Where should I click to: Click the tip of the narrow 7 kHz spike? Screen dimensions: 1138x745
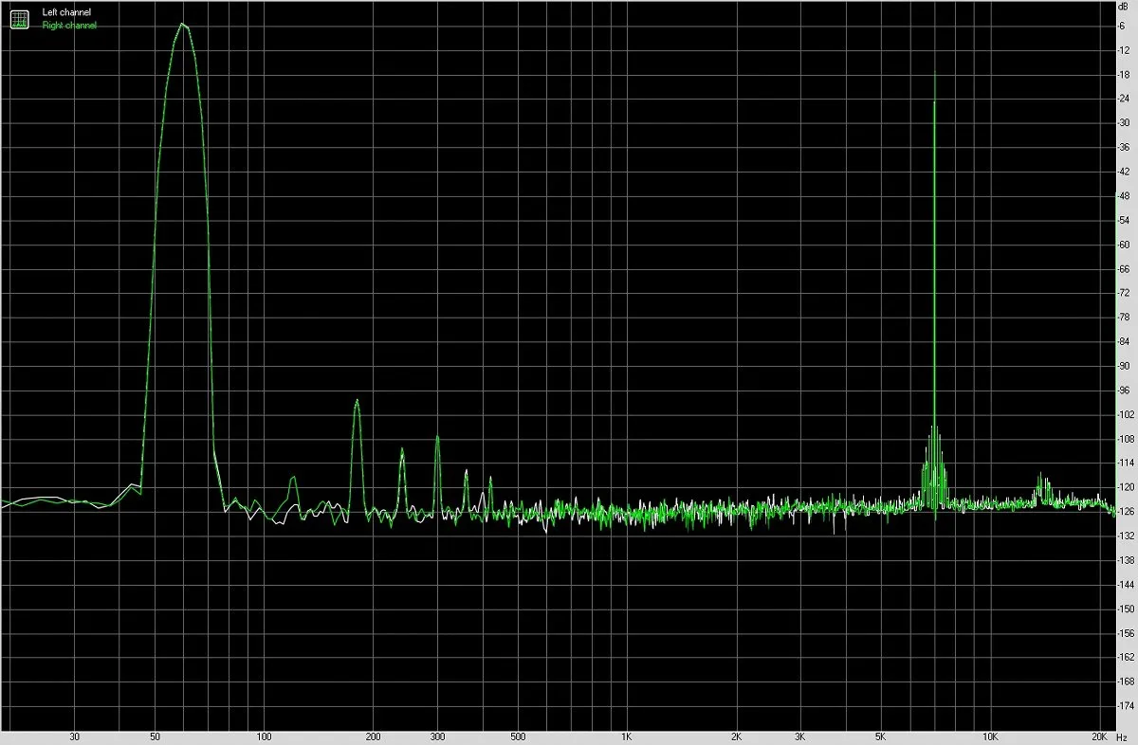[x=935, y=75]
